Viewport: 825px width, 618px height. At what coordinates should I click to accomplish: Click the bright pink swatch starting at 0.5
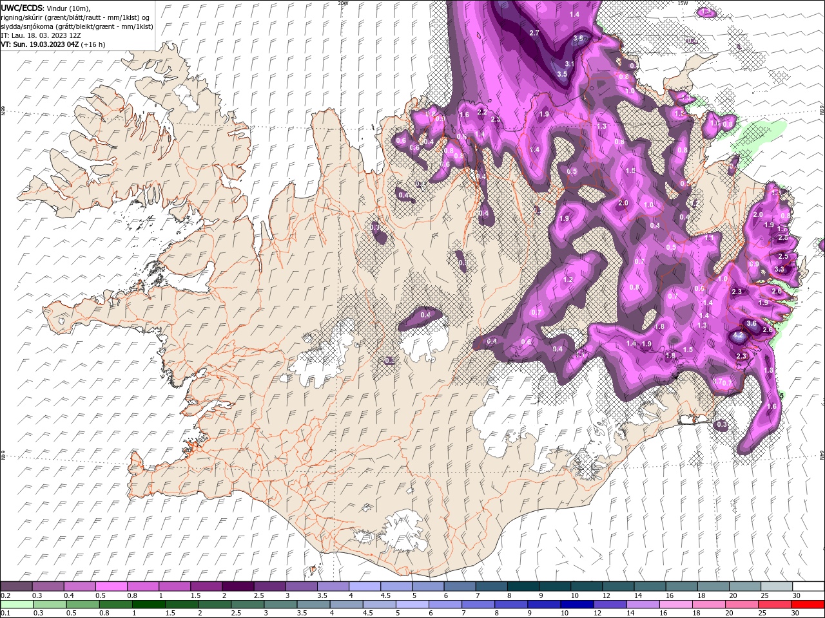tap(112, 586)
